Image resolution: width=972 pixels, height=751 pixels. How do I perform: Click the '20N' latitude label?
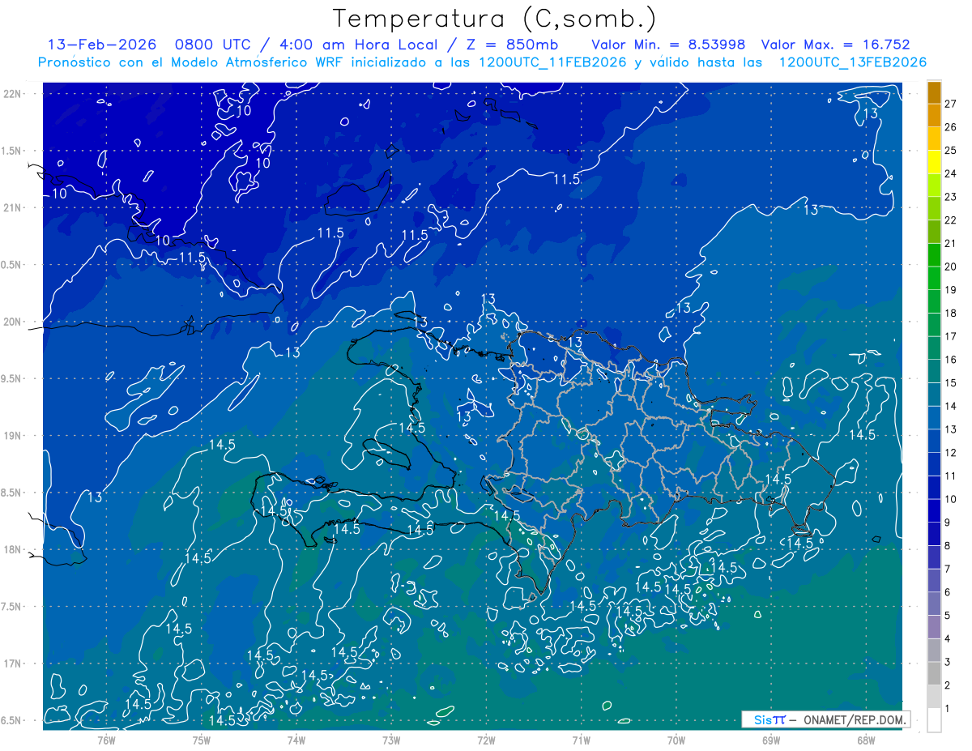pyautogui.click(x=13, y=322)
